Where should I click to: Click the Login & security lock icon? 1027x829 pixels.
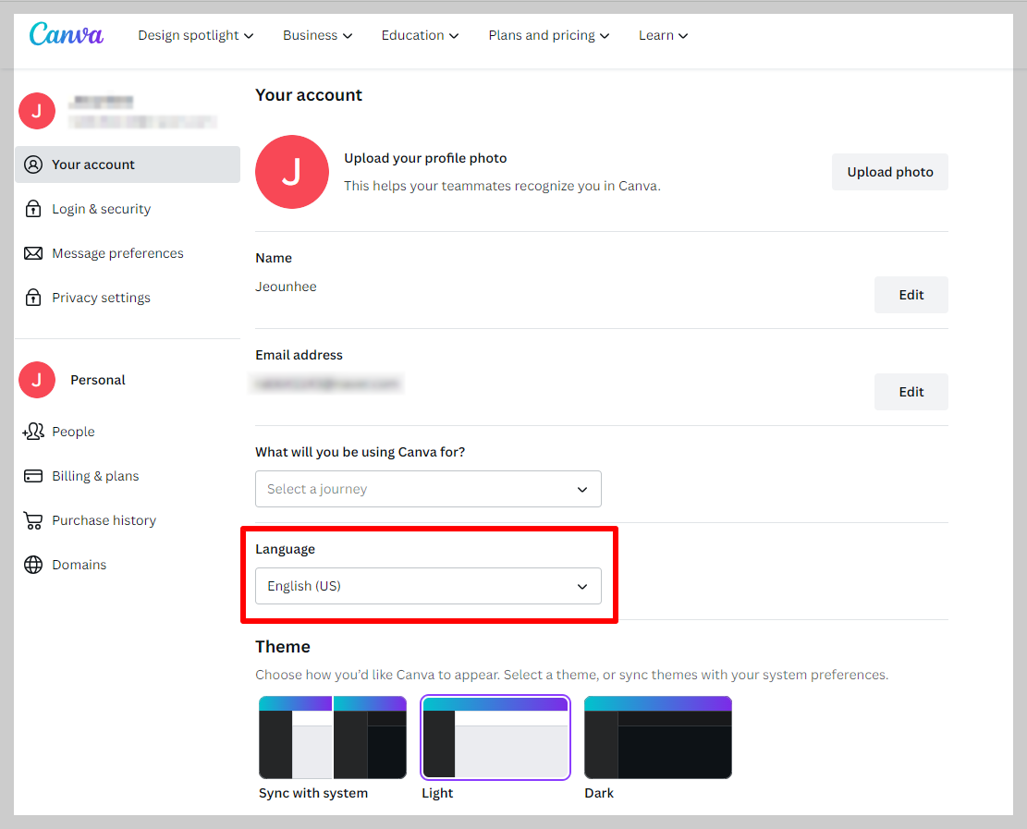point(33,209)
